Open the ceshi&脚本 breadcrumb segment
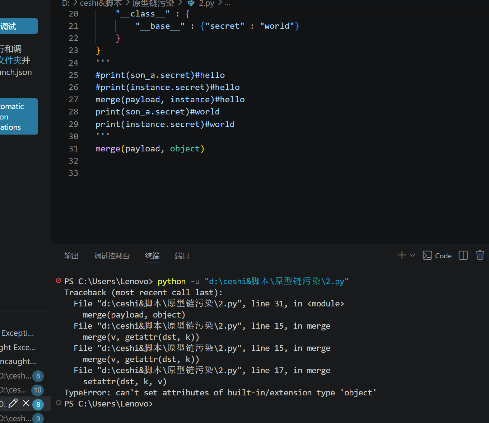The width and height of the screenshot is (489, 423). 101,4
